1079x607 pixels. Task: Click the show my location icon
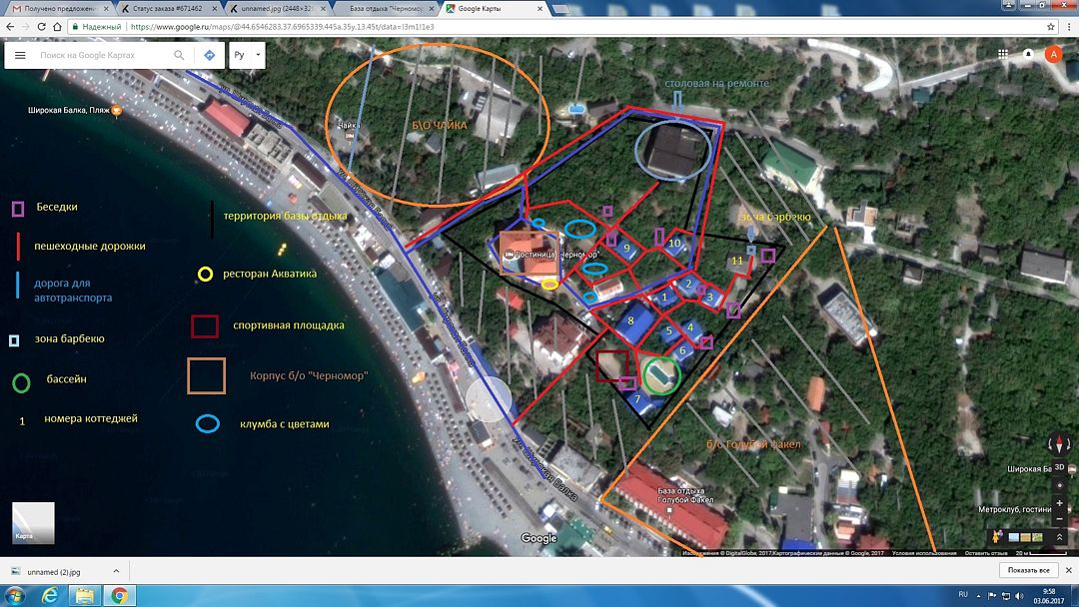tap(1059, 485)
